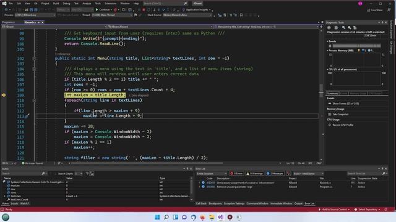Click the diagnostics events timeline bar

[x=356, y=46]
